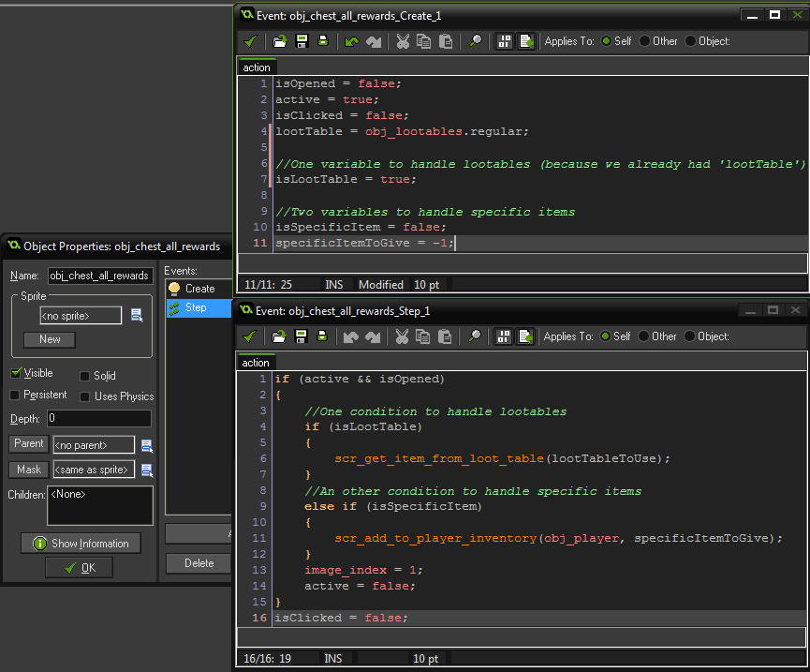Click the <no parent> field
This screenshot has height=672, width=810.
[x=94, y=445]
